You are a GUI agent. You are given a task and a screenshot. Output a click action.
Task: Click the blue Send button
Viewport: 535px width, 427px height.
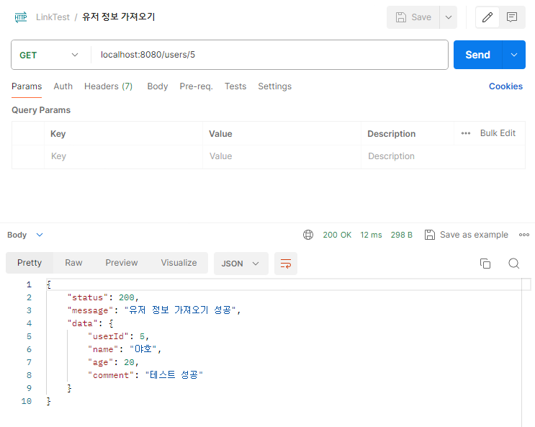tap(477, 55)
